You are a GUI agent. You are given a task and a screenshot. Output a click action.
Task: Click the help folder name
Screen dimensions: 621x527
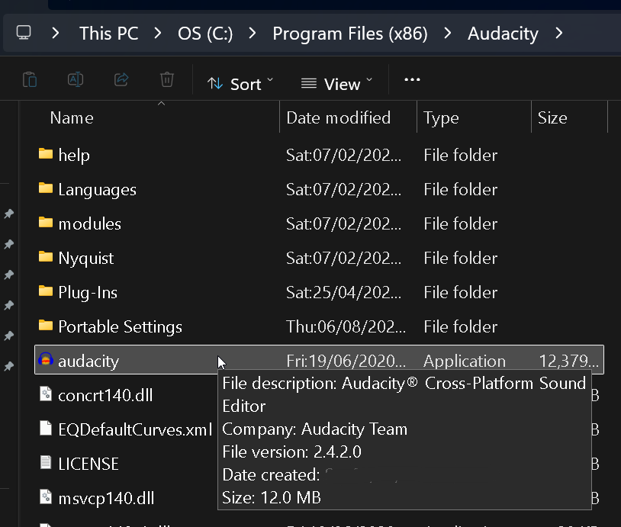click(x=74, y=156)
